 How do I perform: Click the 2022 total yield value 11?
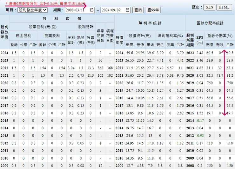pyautogui.click(x=180, y=68)
